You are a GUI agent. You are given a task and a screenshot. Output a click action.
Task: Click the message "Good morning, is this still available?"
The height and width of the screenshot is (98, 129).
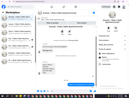(55, 47)
